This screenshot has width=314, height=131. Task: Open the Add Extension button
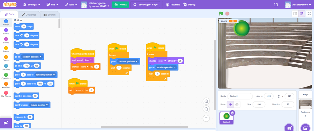tap(6, 123)
